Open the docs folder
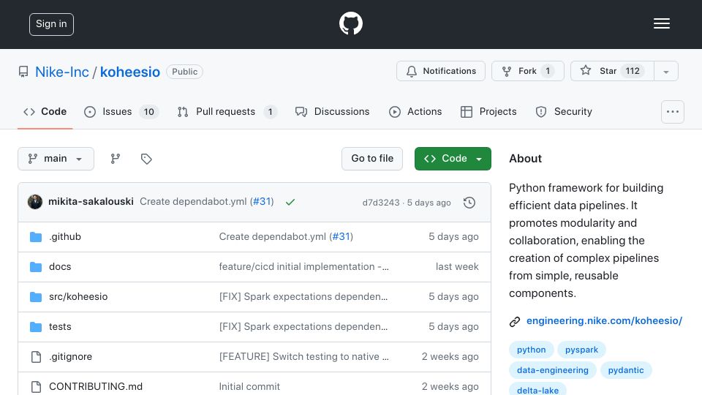 [60, 266]
